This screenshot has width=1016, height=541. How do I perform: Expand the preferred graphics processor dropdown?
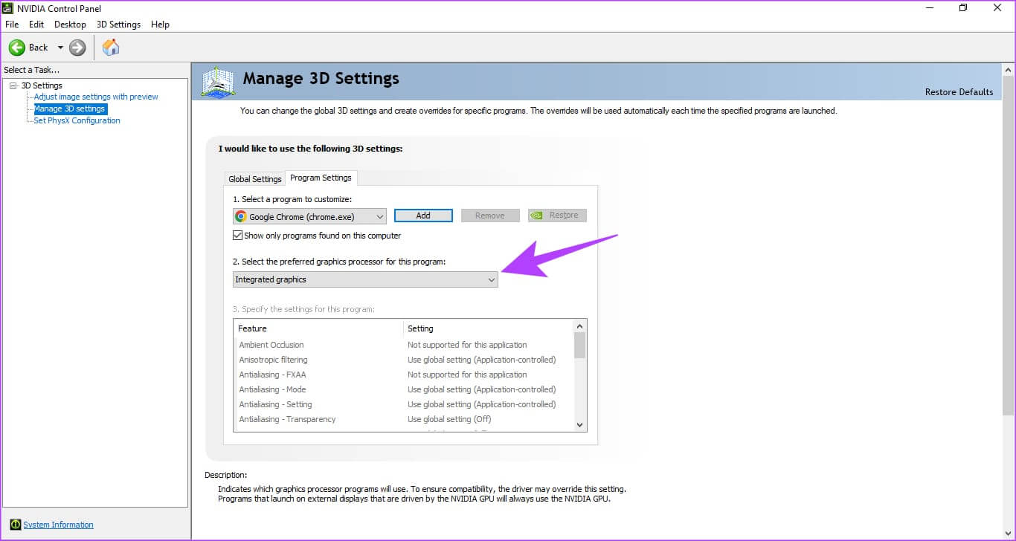point(364,279)
